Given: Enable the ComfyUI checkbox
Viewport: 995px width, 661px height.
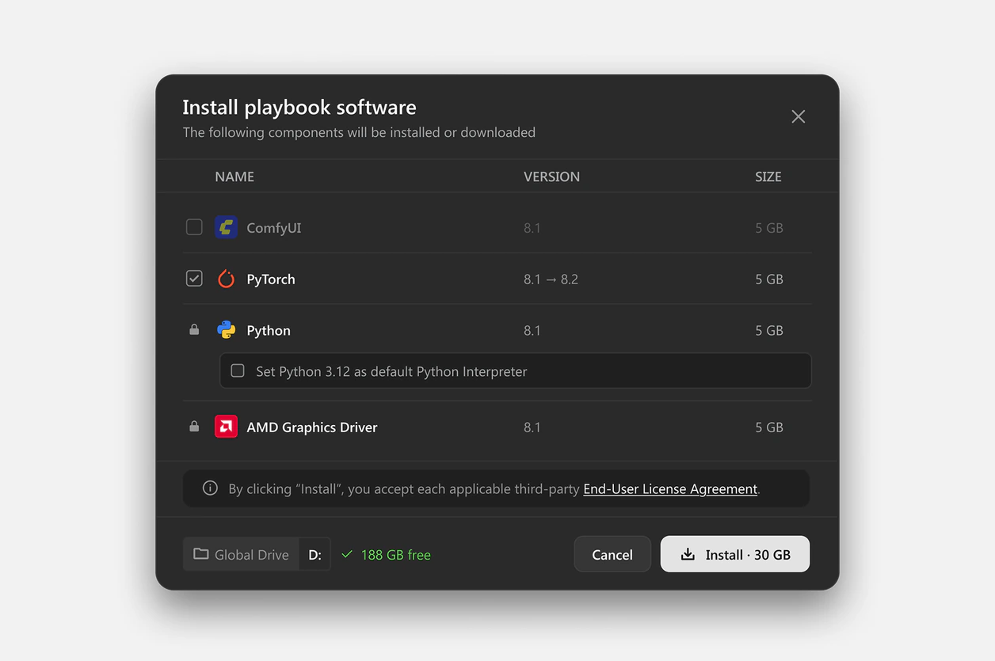Looking at the screenshot, I should tap(194, 227).
